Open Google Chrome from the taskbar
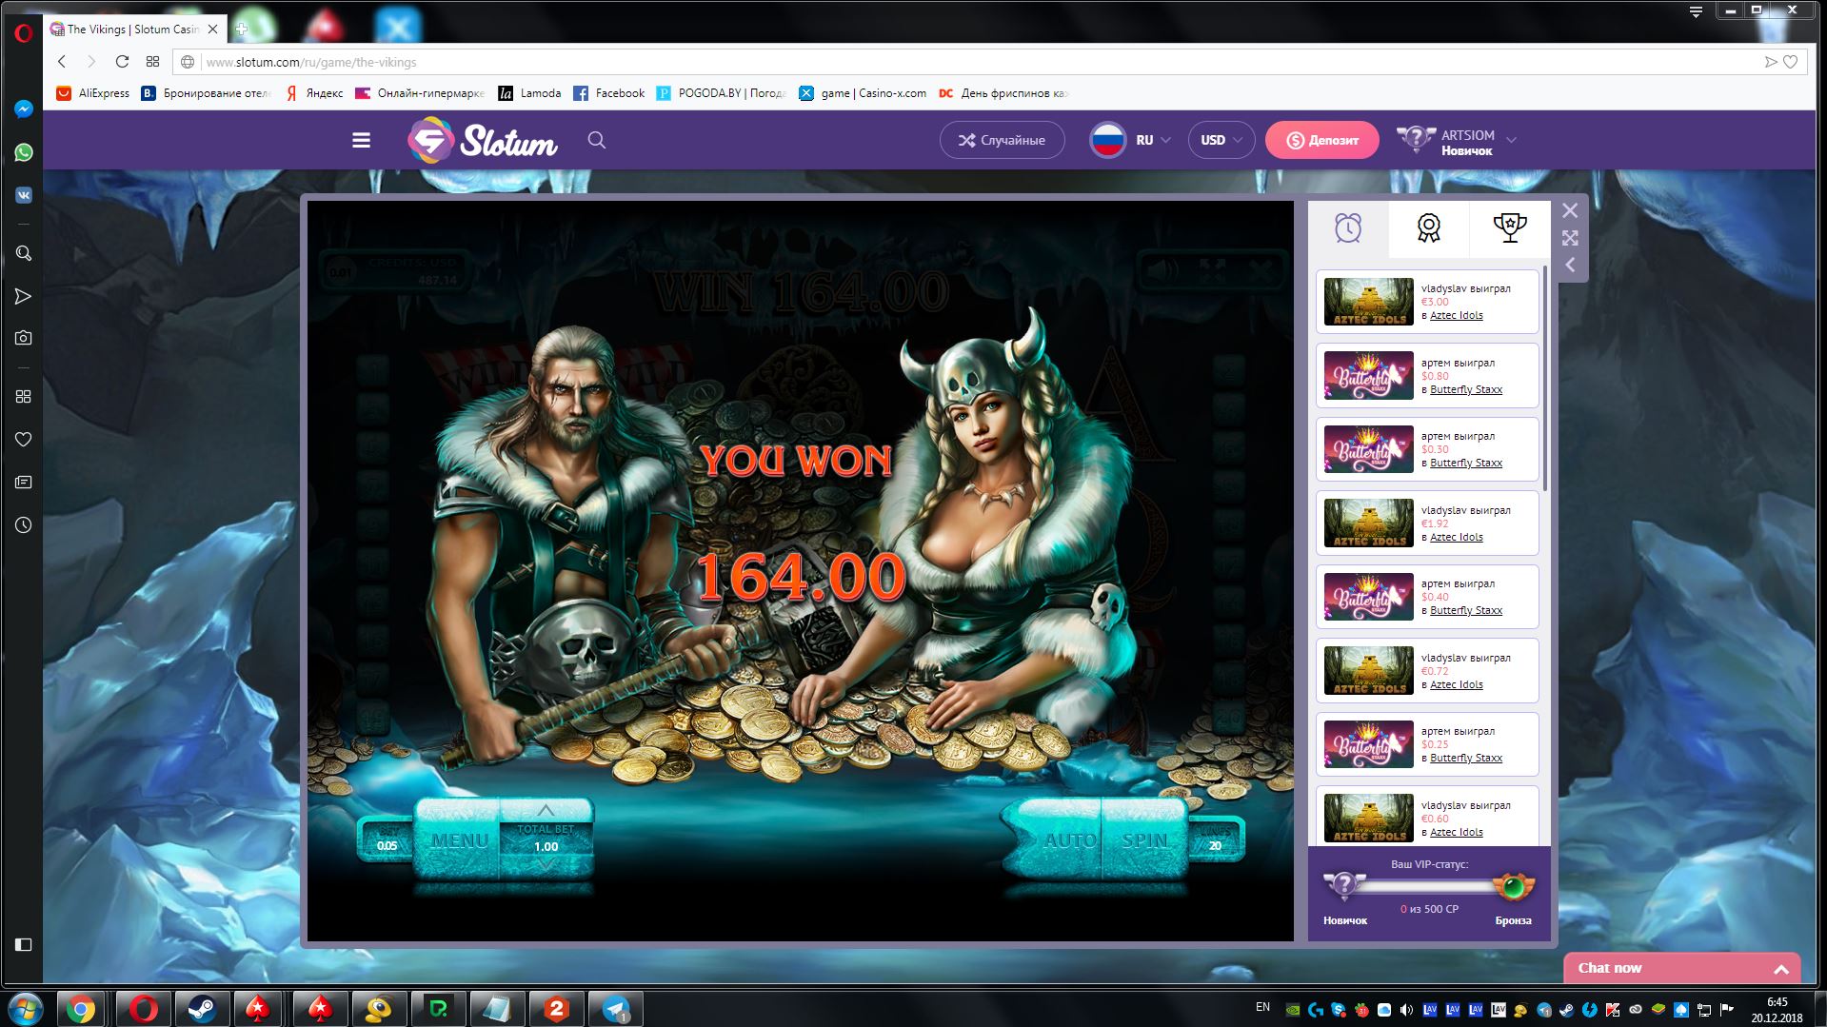The image size is (1827, 1027). click(81, 1008)
